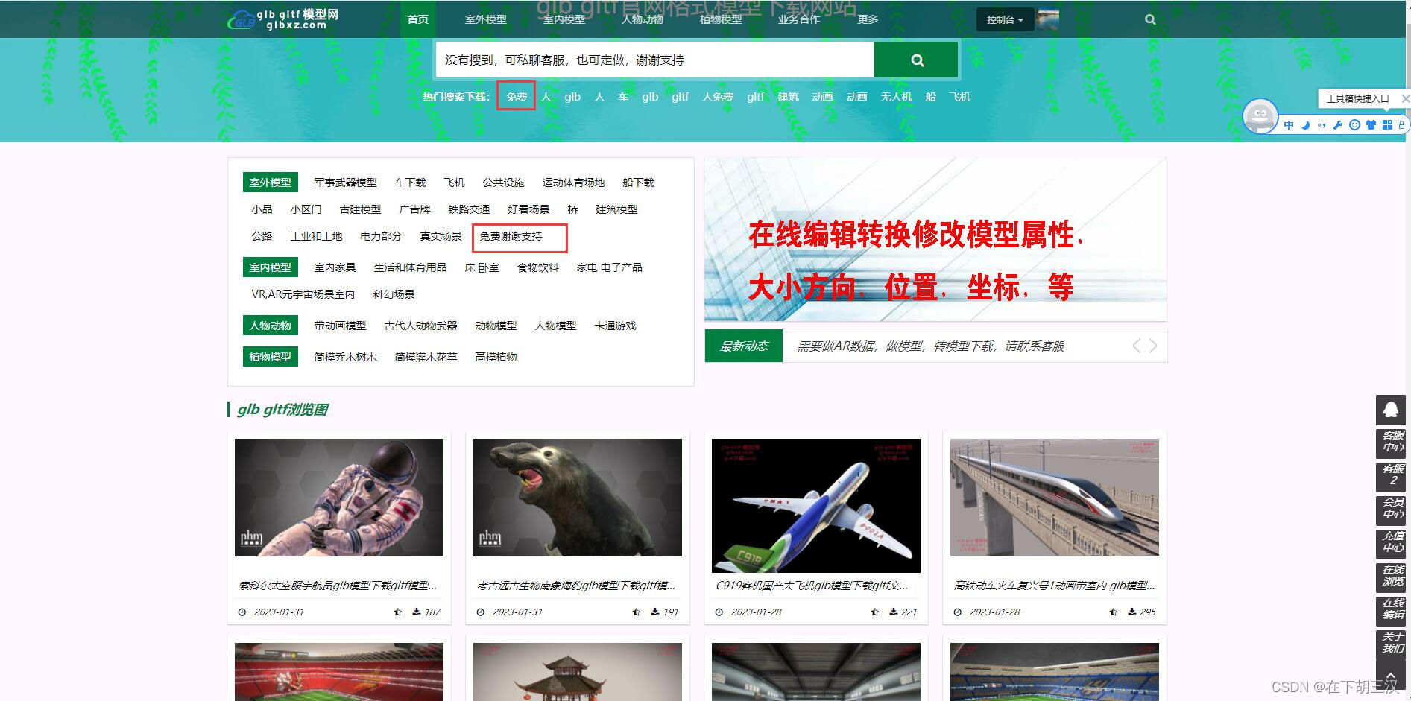
Task: Click the 无人机 hot search tag
Action: [896, 97]
